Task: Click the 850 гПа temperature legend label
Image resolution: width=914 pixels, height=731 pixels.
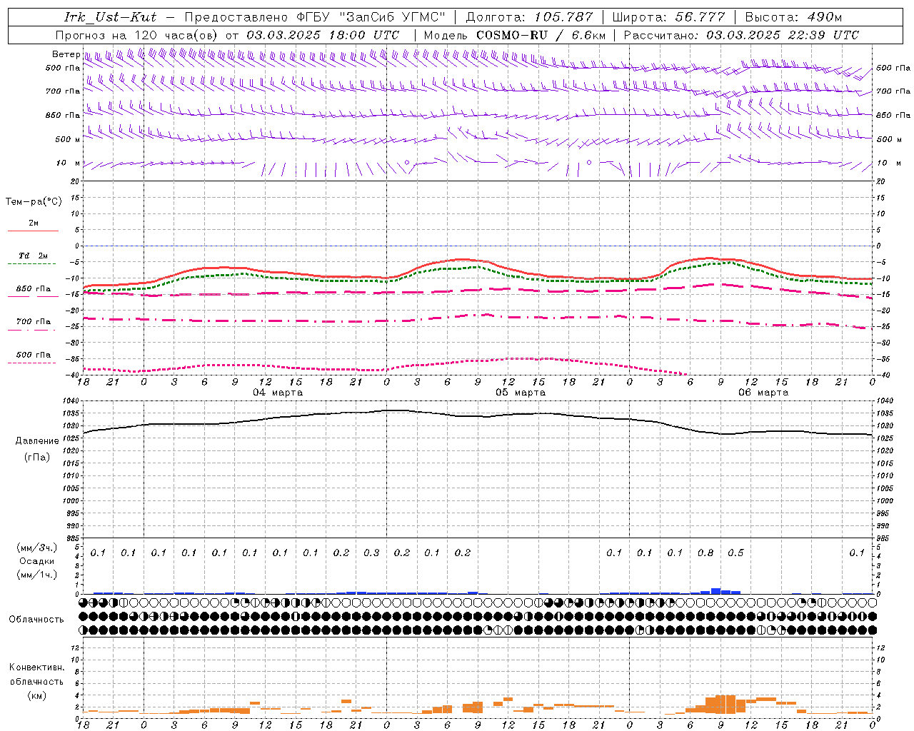Action: tap(34, 289)
